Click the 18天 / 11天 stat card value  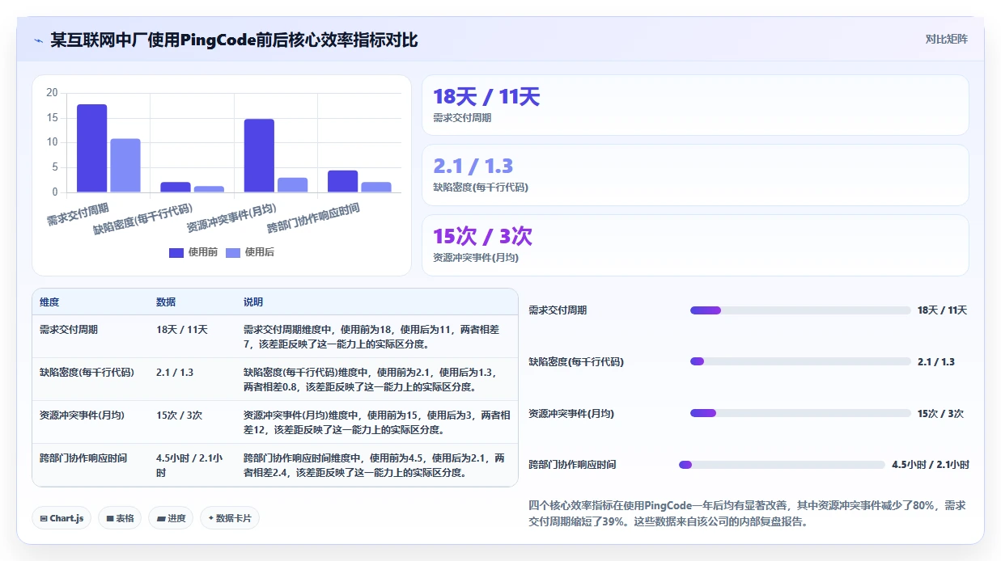(x=486, y=97)
